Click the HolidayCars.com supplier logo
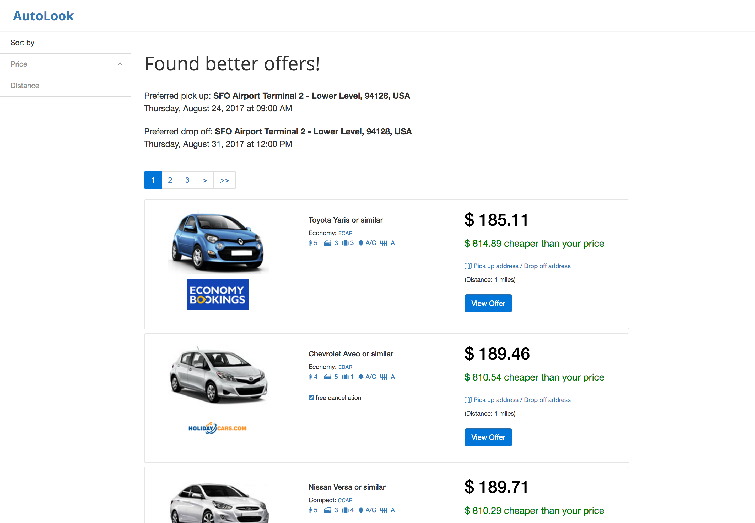755x523 pixels. point(217,428)
